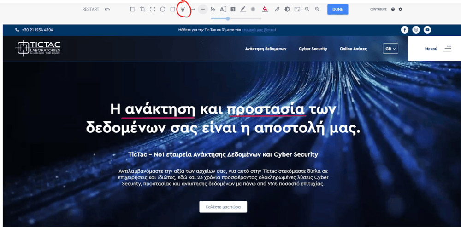Click the right magnifier zoom icon

(x=317, y=9)
